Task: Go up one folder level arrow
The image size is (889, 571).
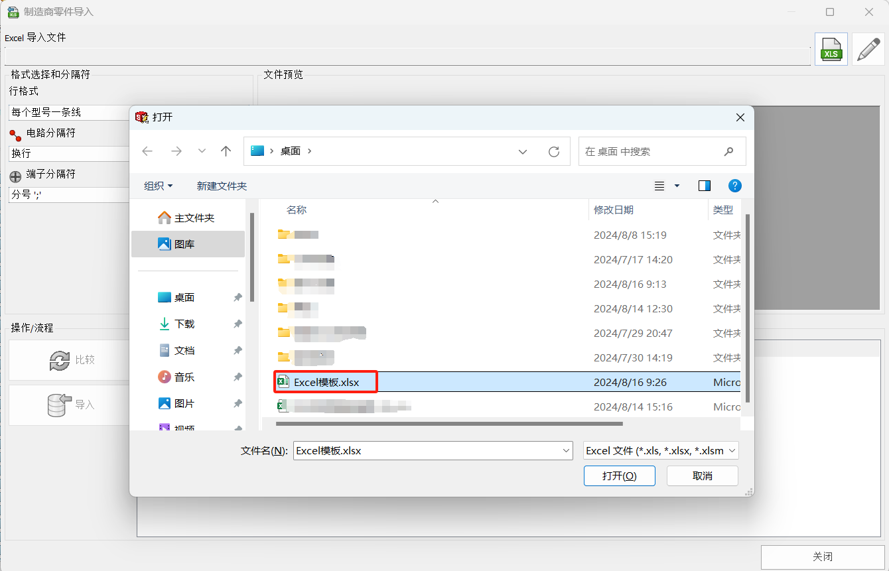Action: (x=226, y=151)
